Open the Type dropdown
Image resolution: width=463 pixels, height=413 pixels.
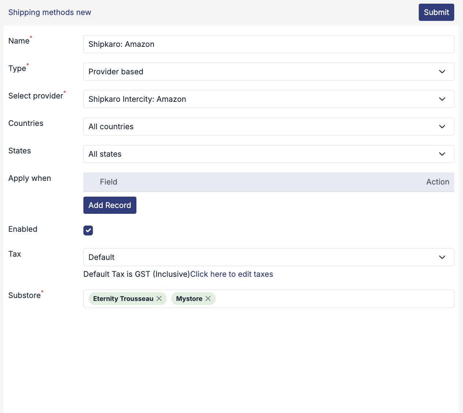[x=268, y=72]
